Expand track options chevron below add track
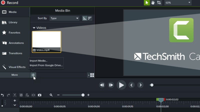The image size is (200, 112). [15, 105]
